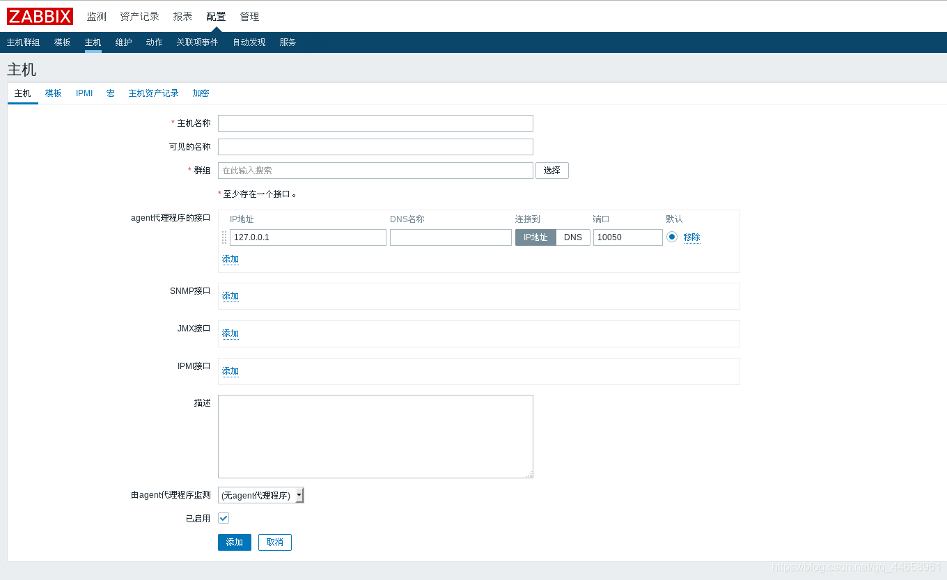Switch to the 宏 form tab
The height and width of the screenshot is (580, 947).
tap(111, 93)
